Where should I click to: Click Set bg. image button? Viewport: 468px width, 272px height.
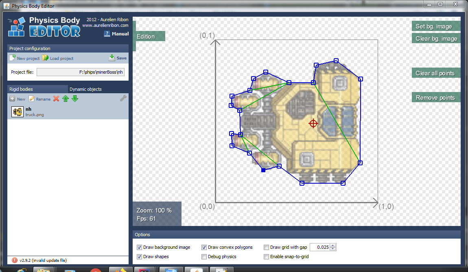pos(436,26)
